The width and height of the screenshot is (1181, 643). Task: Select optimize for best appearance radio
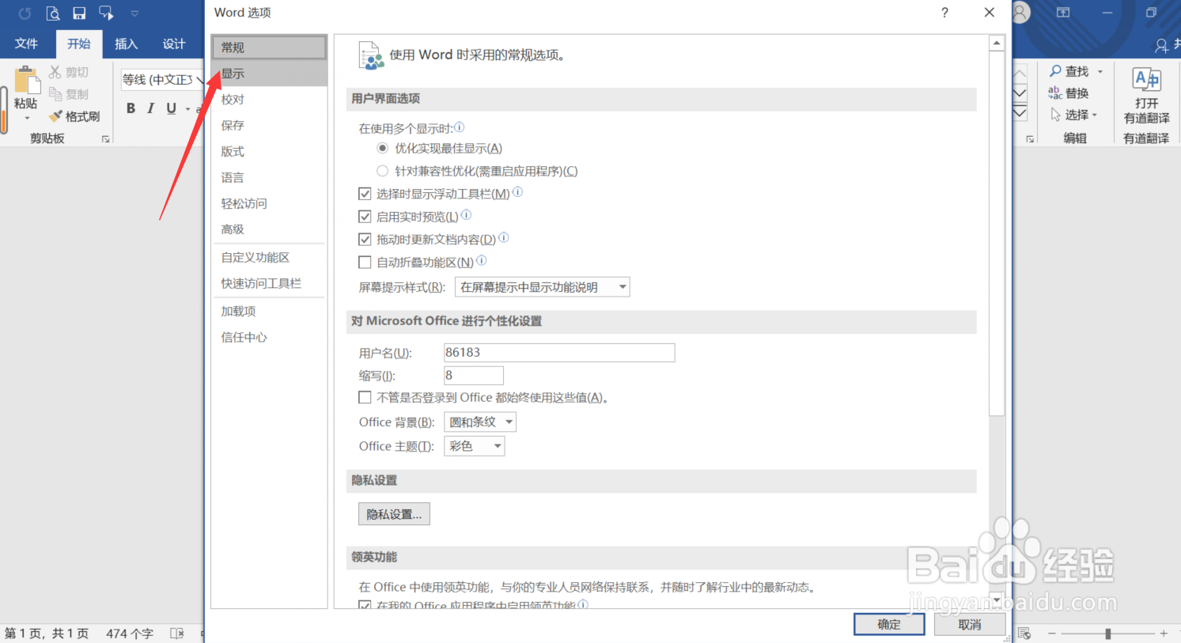(x=383, y=148)
